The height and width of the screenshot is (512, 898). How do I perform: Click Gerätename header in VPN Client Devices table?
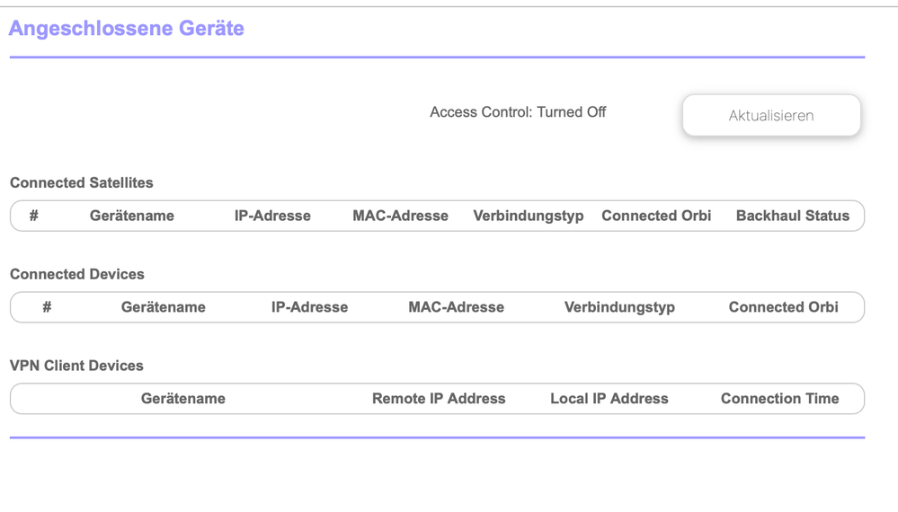(x=183, y=399)
